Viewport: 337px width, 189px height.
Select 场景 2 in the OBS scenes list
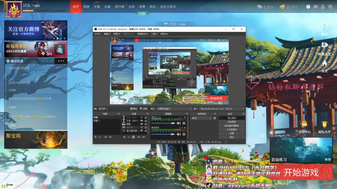click(107, 121)
